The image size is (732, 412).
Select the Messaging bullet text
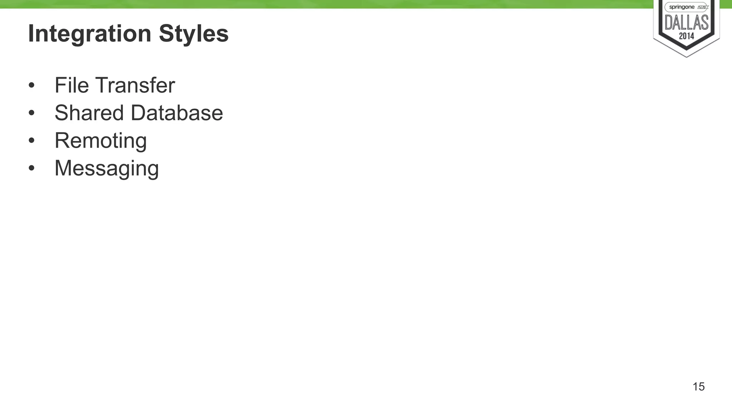[107, 168]
